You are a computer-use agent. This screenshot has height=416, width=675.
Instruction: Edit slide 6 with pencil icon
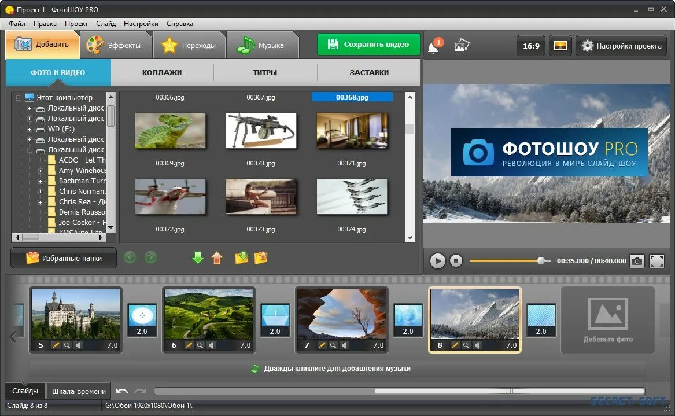tap(189, 345)
